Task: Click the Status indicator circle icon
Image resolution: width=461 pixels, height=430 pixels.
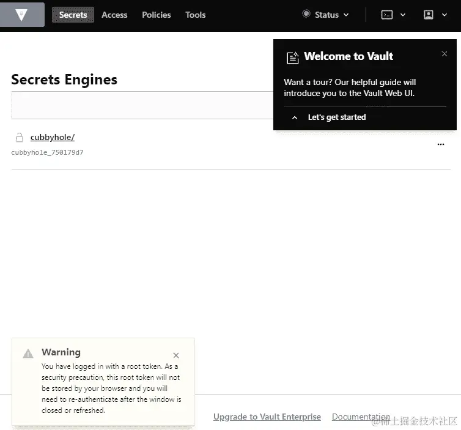Action: 306,14
